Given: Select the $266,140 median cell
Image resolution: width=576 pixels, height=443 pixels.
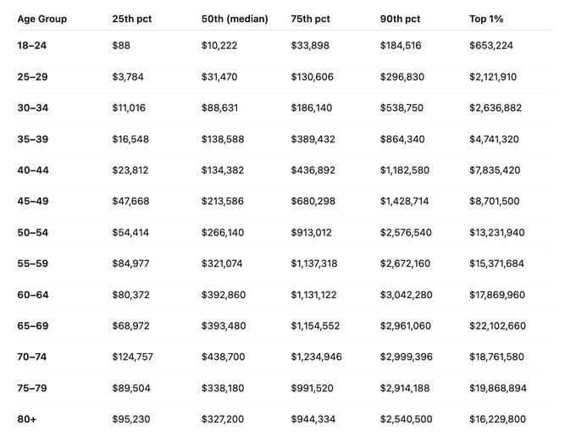Looking at the screenshot, I should click(223, 232).
